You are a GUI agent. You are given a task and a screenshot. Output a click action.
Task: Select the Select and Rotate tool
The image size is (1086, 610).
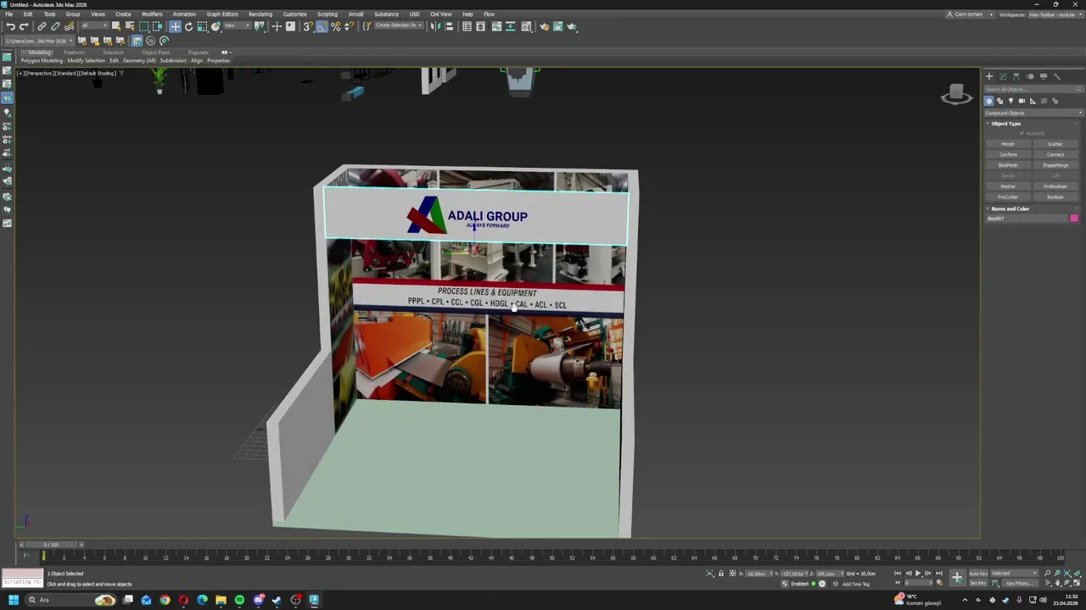[188, 26]
